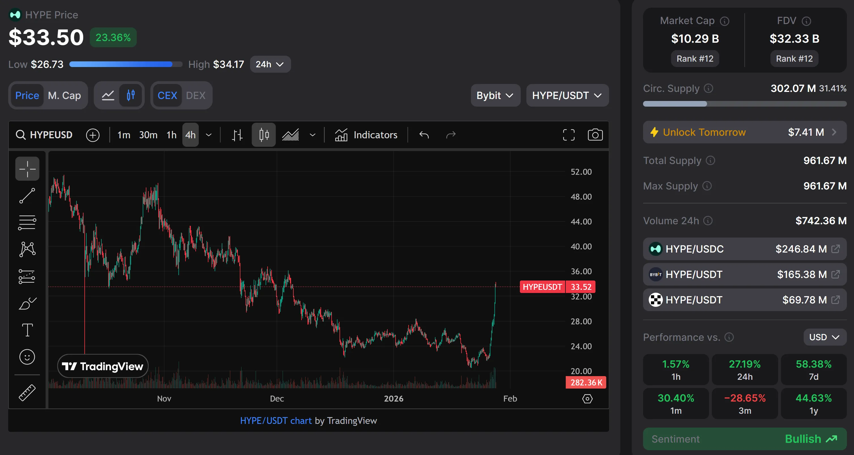Viewport: 854px width, 455px height.
Task: Select the 1h chart timeframe
Action: [x=171, y=135]
